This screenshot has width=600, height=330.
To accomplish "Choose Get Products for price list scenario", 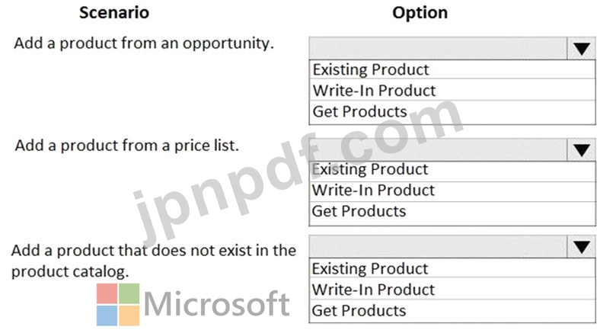I will point(452,212).
